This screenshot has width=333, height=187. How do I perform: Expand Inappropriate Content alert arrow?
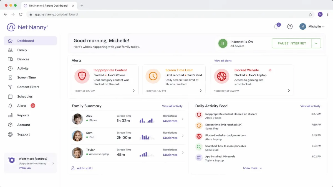pyautogui.click(x=133, y=91)
